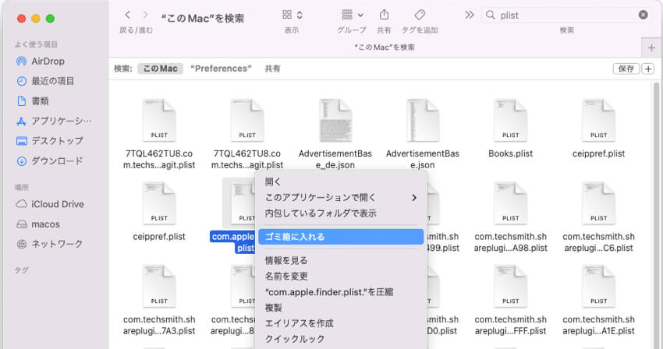Select the macos disk in the sidebar
This screenshot has width=663, height=349.
[x=38, y=224]
